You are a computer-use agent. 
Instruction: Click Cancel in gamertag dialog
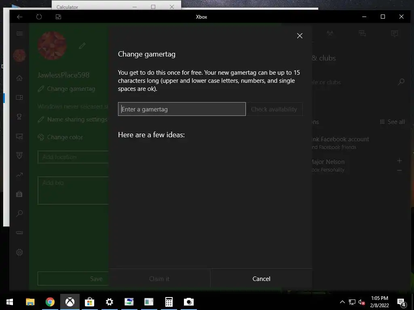click(x=262, y=279)
